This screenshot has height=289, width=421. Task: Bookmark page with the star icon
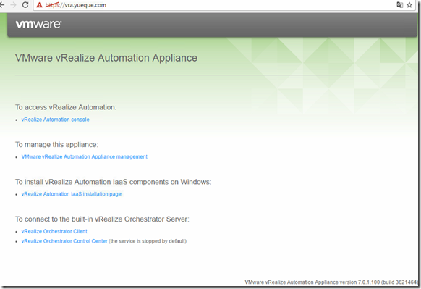pyautogui.click(x=409, y=5)
